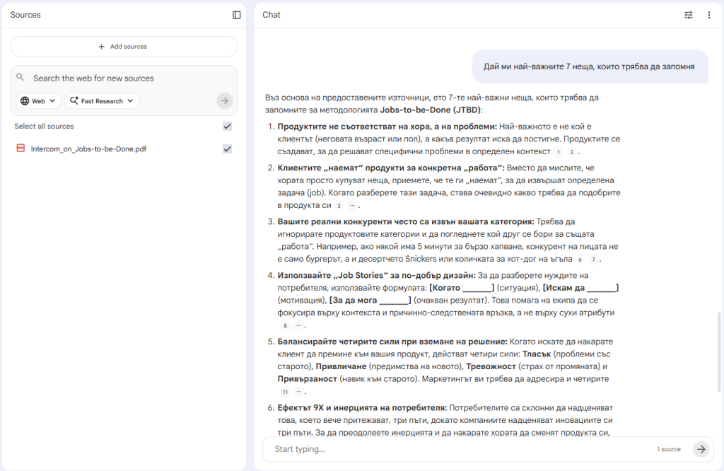Open the three-dot chat options menu
Image resolution: width=724 pixels, height=471 pixels.
point(709,15)
